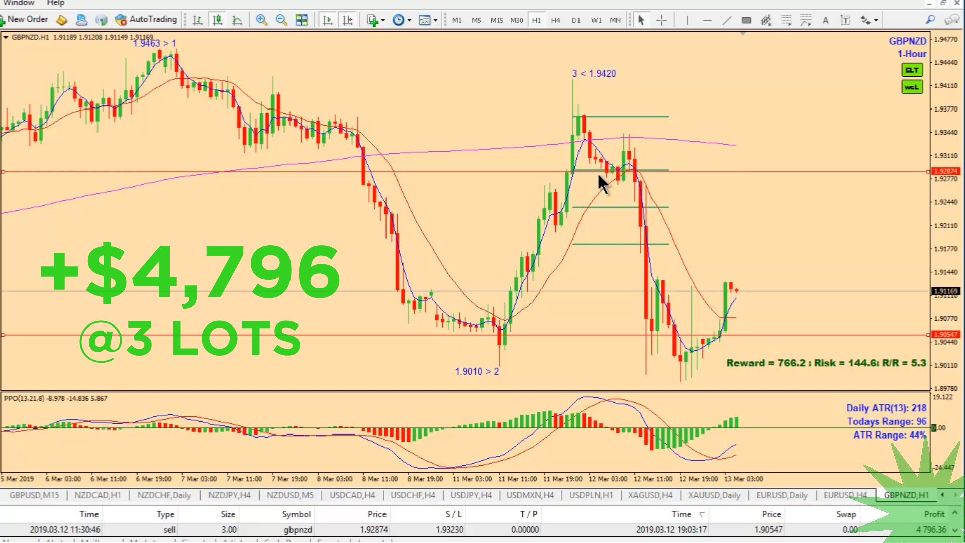Click the search magnifier icon
The image size is (965, 543).
tap(930, 20)
